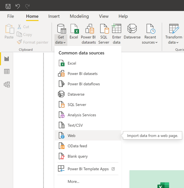This screenshot has height=188, width=184.
Task: Switch to the Insert tab
Action: (54, 16)
